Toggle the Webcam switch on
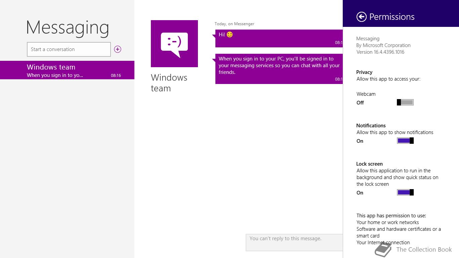459x258 pixels. (405, 102)
